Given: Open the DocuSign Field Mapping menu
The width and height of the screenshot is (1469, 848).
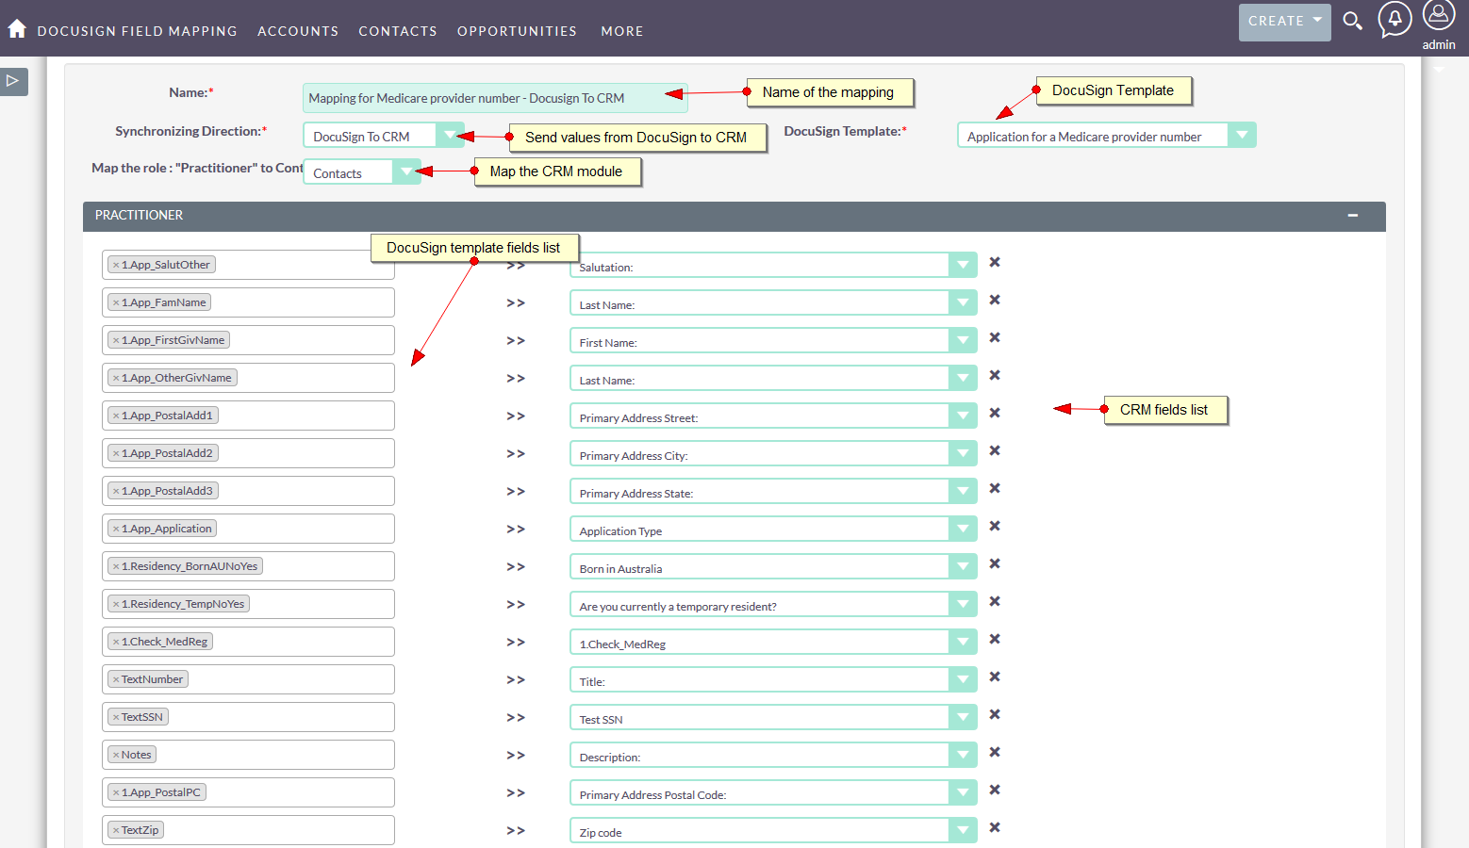Looking at the screenshot, I should tap(137, 31).
